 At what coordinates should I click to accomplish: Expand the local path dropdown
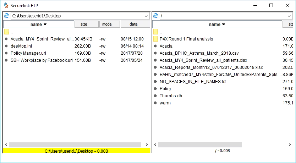tap(147, 16)
